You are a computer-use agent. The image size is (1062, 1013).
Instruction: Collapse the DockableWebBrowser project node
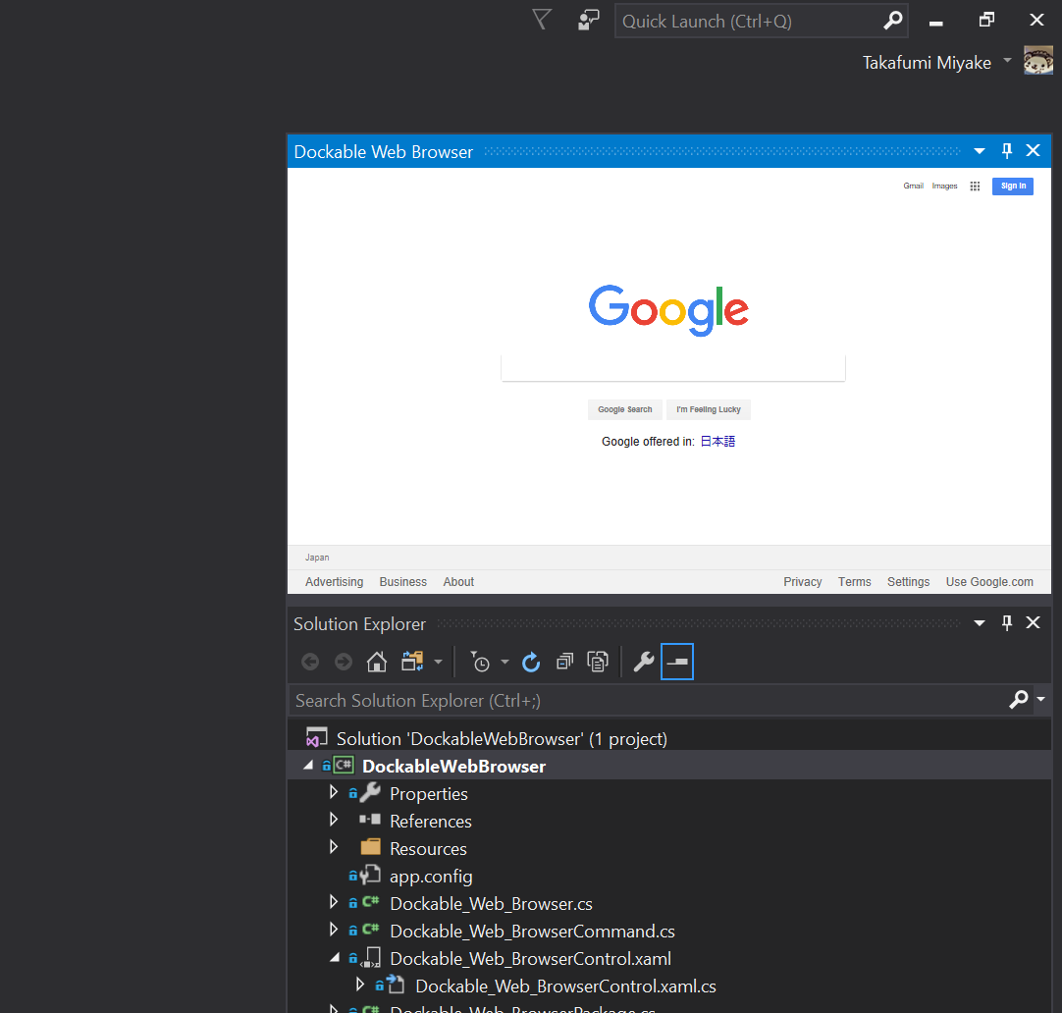click(x=308, y=766)
